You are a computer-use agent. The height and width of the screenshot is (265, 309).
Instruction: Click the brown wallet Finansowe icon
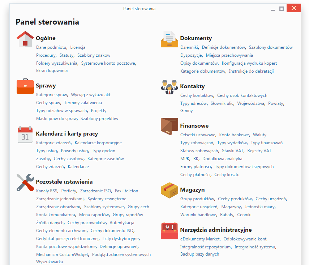pos(169,127)
